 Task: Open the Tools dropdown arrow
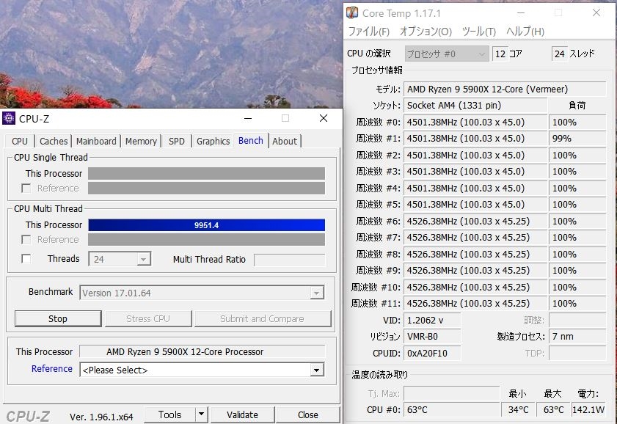click(201, 414)
